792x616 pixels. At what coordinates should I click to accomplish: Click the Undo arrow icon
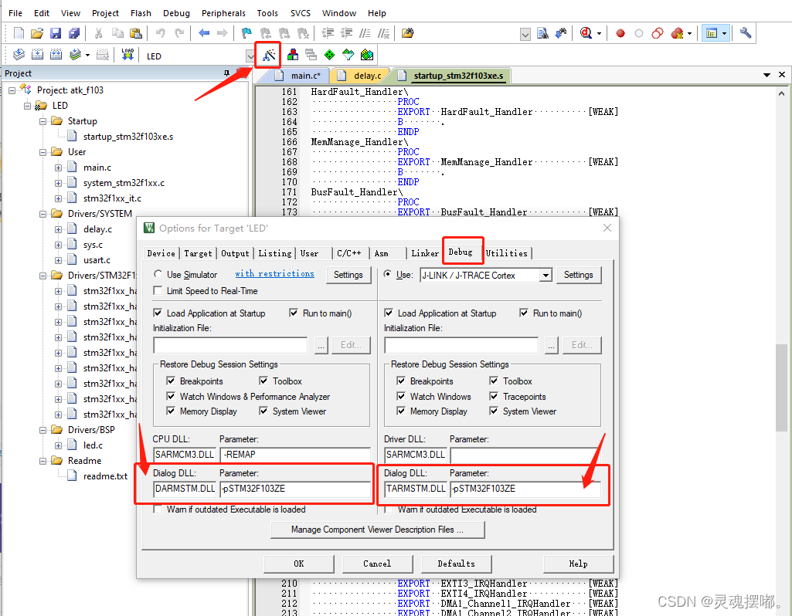coord(161,33)
